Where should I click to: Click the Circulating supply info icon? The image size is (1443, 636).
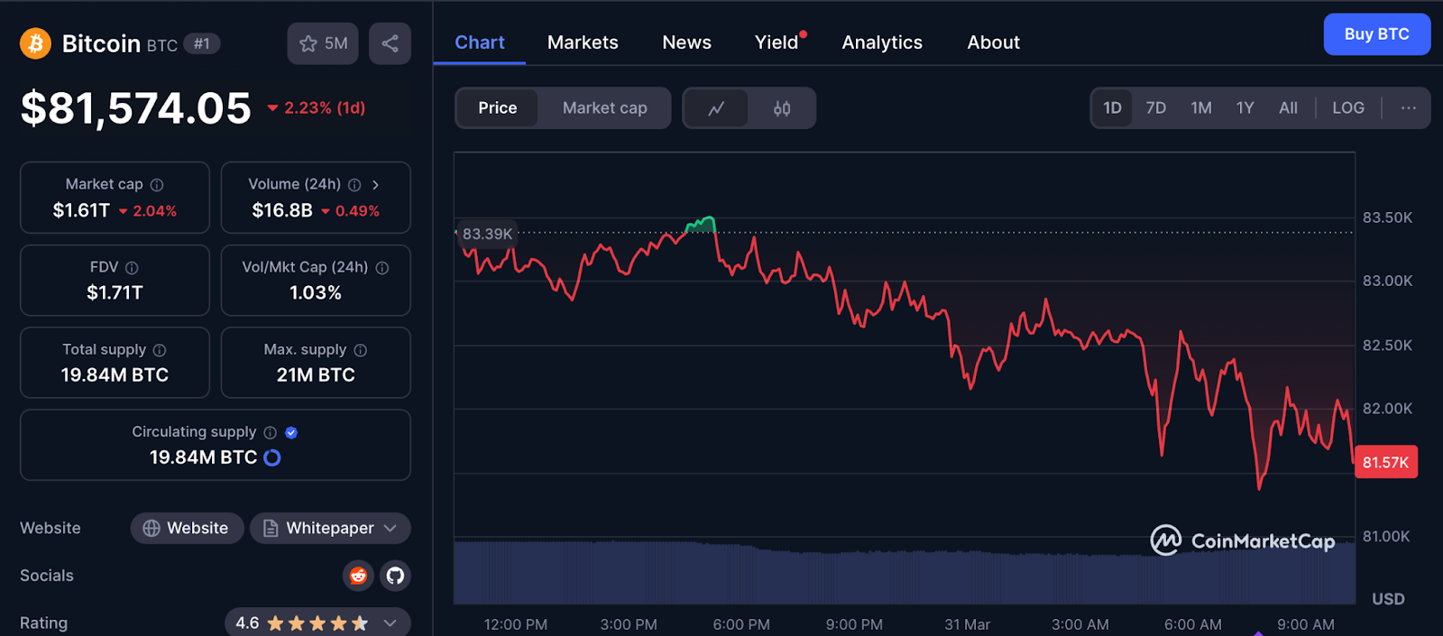[x=270, y=433]
